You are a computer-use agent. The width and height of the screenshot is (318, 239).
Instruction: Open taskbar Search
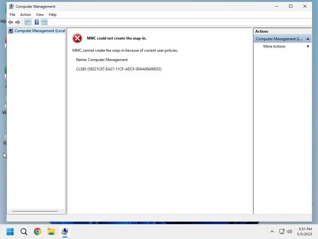pos(24,232)
